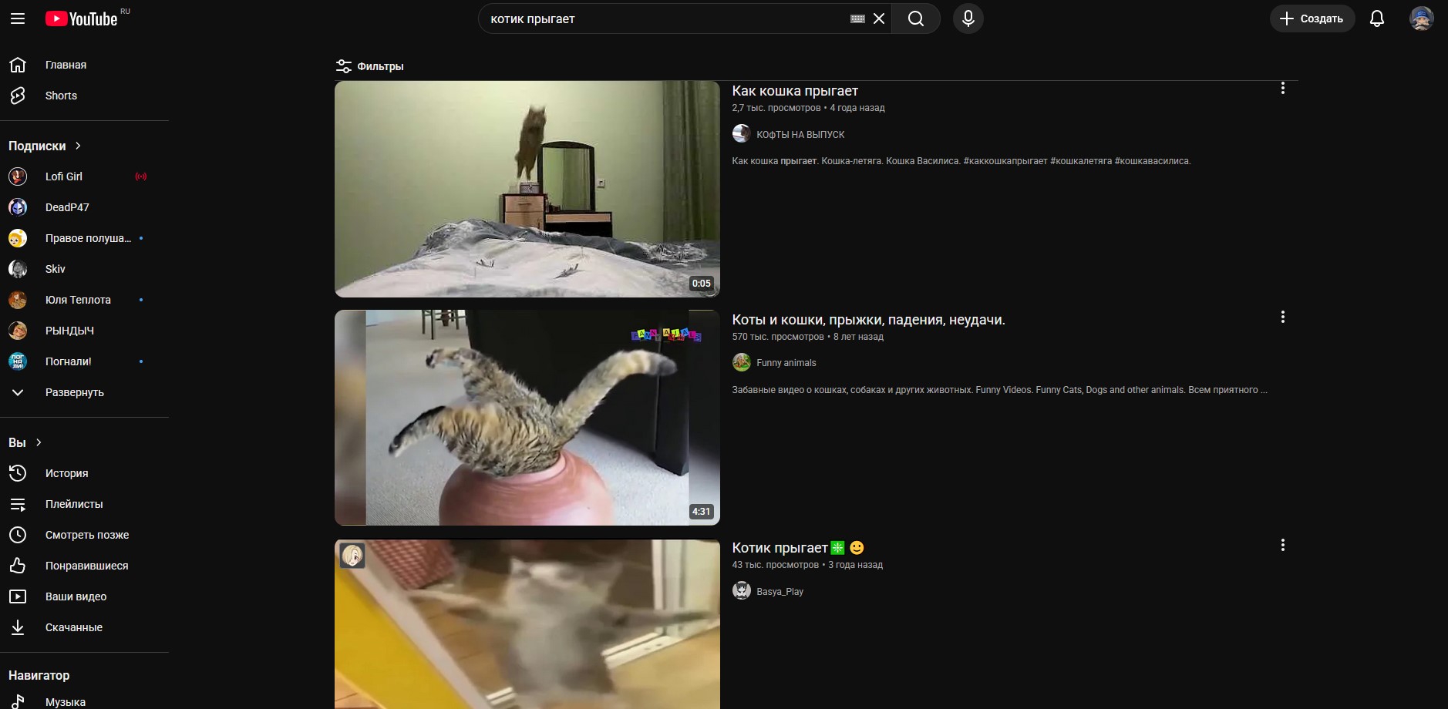Open Lofi Girl channel avatar
The height and width of the screenshot is (709, 1448).
point(18,176)
